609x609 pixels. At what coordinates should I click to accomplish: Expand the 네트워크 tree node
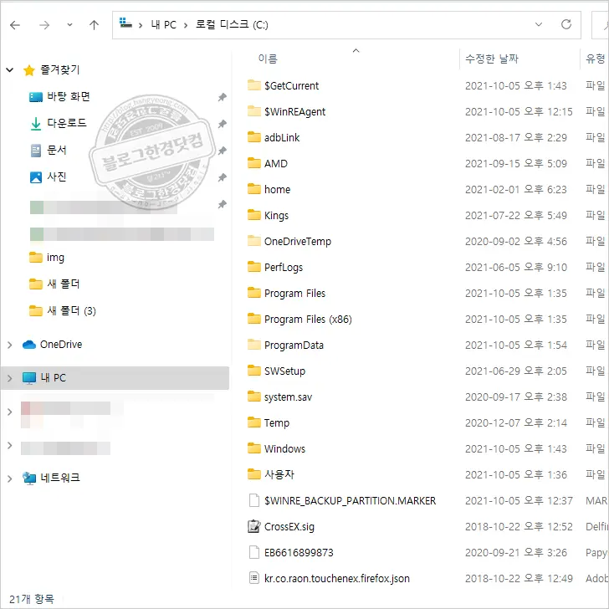(x=10, y=478)
